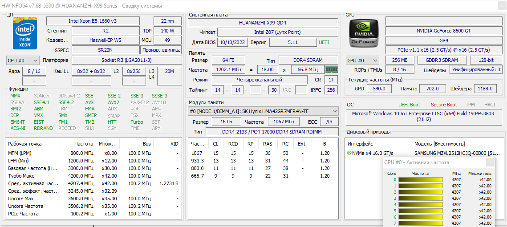This screenshot has height=227, width=507.
Task: Click the GDDR3 SDRAM field
Action: click(x=442, y=60)
